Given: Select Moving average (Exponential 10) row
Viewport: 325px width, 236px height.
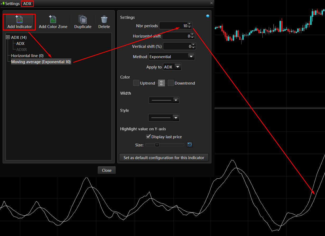Looking at the screenshot, I should tap(41, 62).
